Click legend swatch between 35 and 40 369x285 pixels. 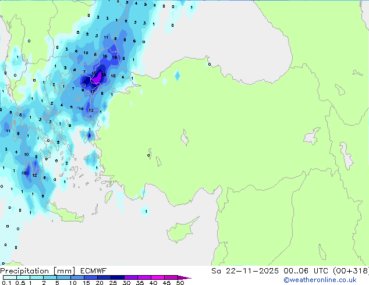pyautogui.click(x=144, y=277)
